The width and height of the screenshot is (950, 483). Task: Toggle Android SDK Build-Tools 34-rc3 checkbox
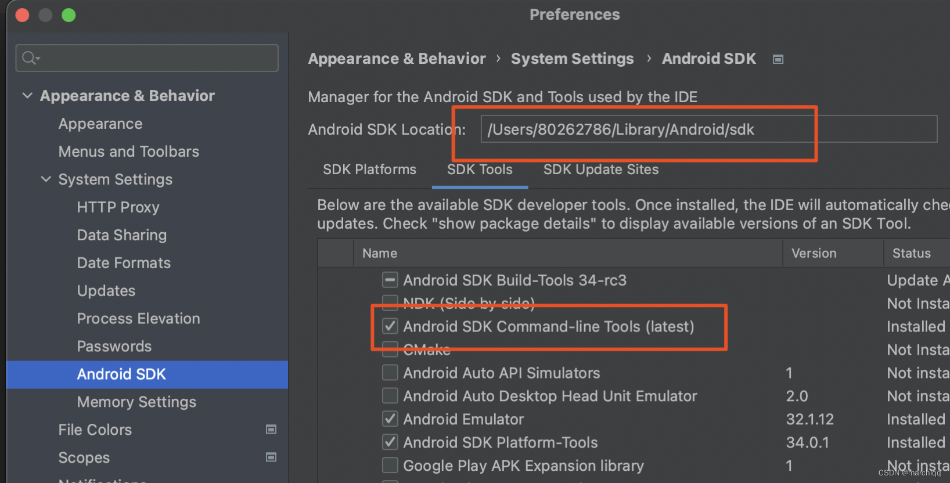click(x=390, y=280)
